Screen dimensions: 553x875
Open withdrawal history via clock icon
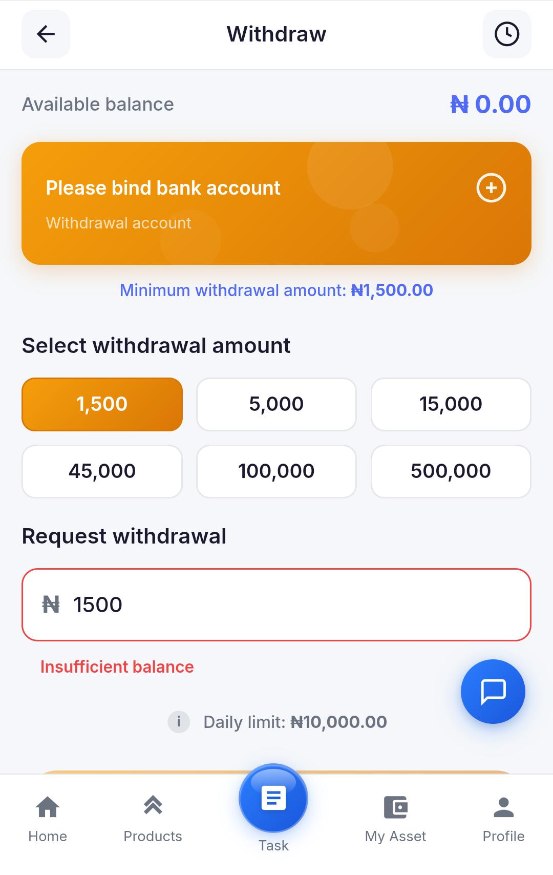(x=506, y=34)
